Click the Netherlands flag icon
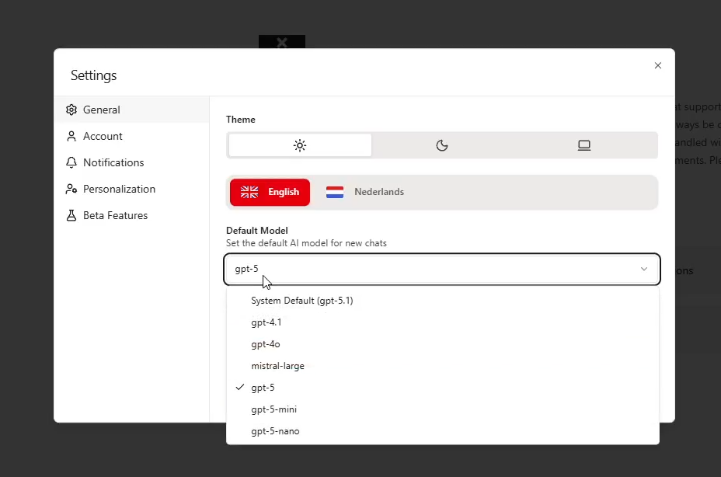 [x=335, y=192]
